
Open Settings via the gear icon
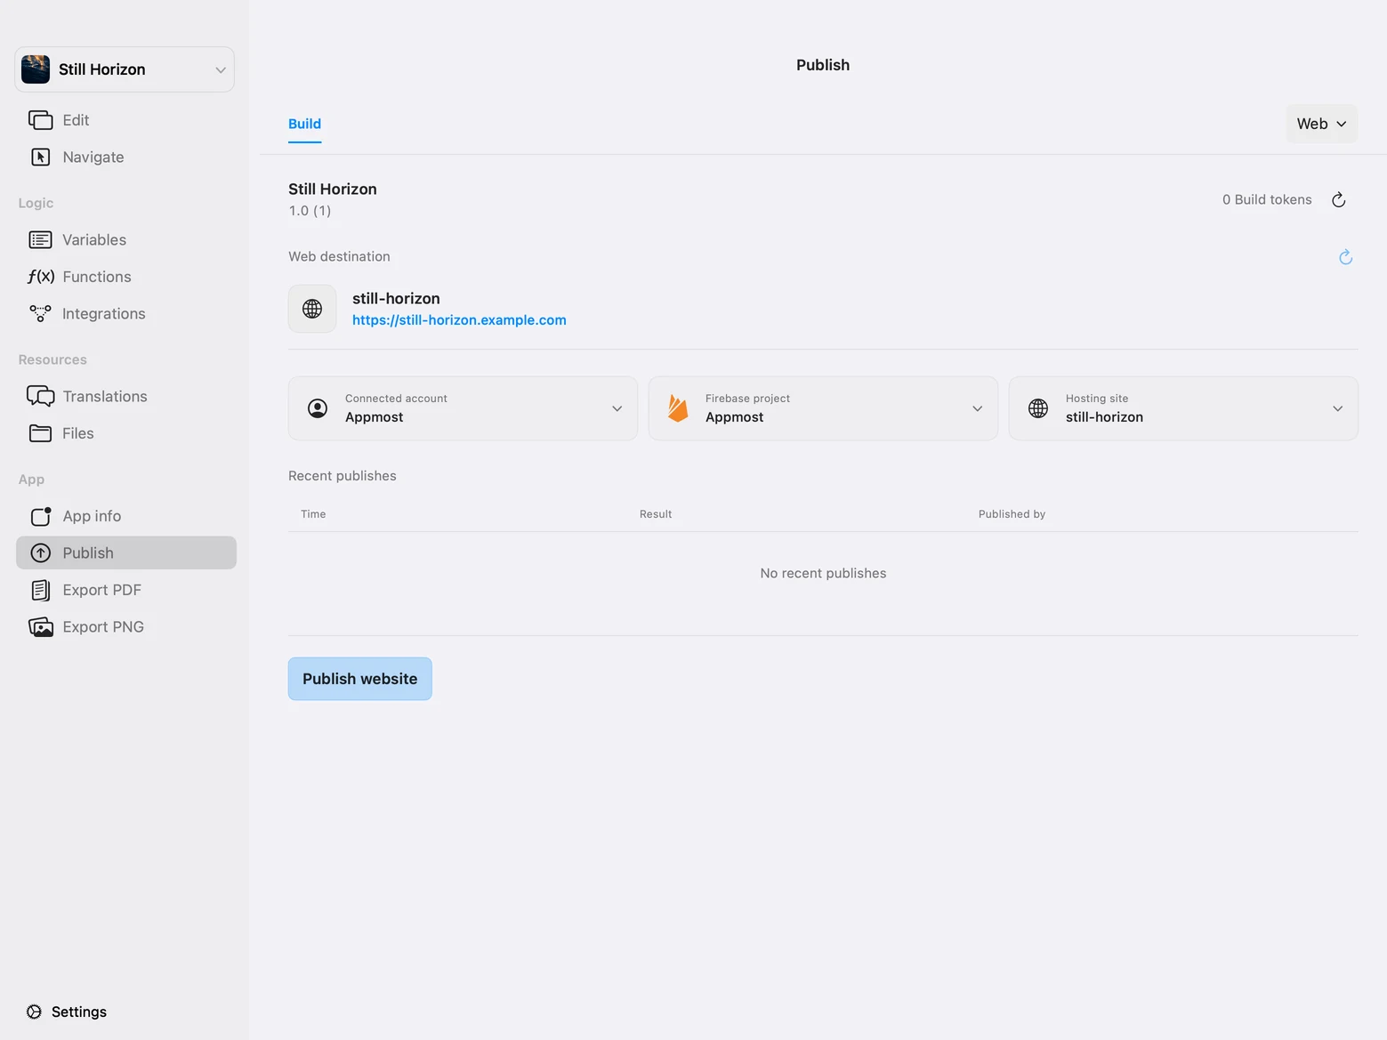point(34,1012)
